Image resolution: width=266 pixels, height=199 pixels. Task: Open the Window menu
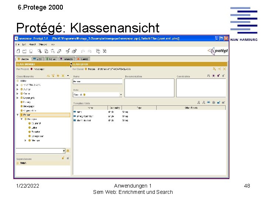pyautogui.click(x=43, y=44)
